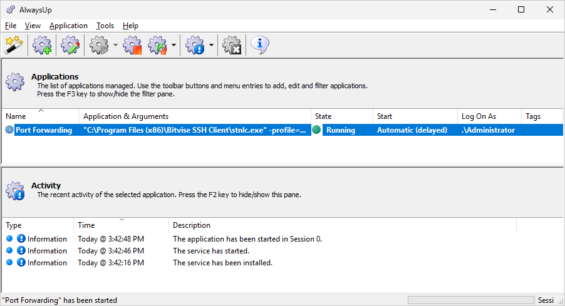Click the Edit Application gear pencil icon

(70, 45)
